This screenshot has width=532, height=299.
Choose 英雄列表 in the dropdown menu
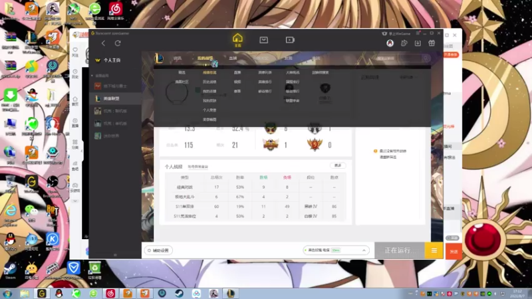pyautogui.click(x=265, y=72)
